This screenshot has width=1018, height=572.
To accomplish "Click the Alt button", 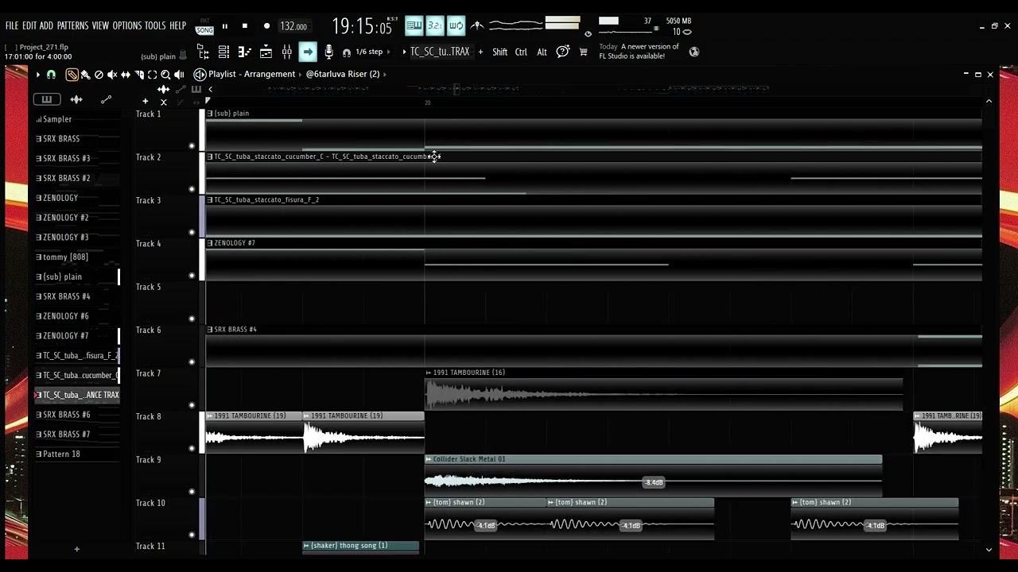I will [542, 52].
